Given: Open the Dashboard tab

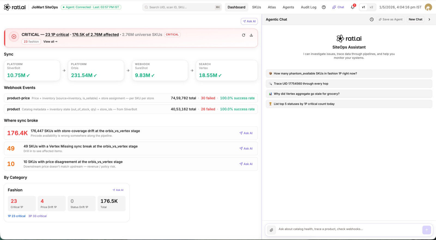Looking at the screenshot, I should tap(237, 7).
